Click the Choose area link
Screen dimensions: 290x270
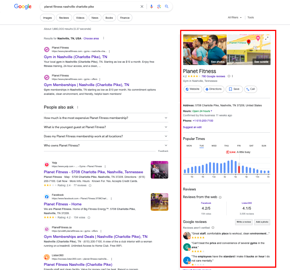pyautogui.click(x=91, y=38)
